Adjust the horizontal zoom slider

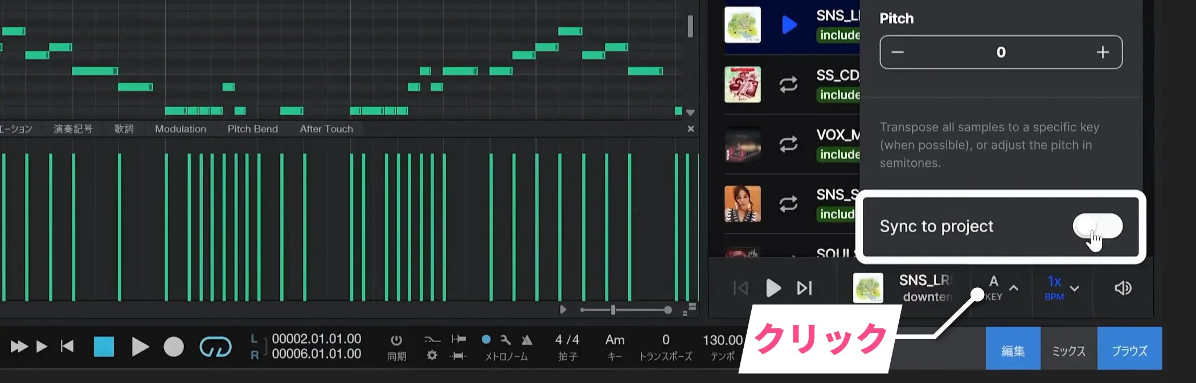pos(613,310)
